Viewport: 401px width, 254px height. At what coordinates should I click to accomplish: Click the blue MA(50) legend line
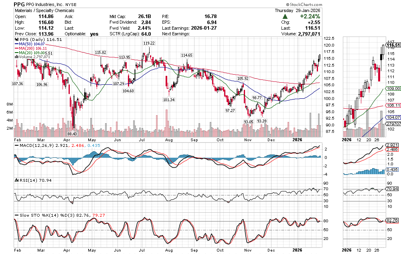tap(16, 45)
